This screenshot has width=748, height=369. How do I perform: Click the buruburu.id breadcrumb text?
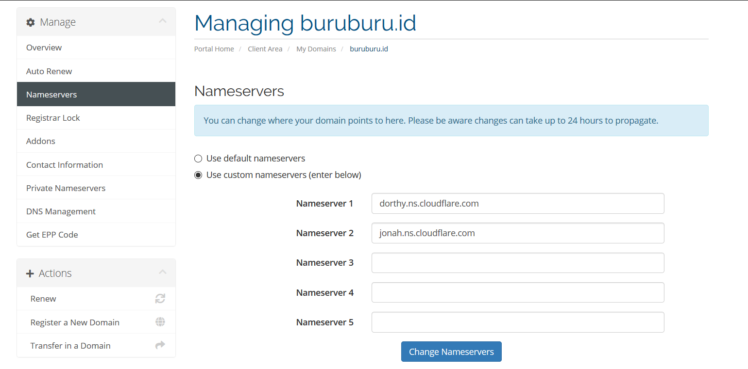click(x=369, y=49)
